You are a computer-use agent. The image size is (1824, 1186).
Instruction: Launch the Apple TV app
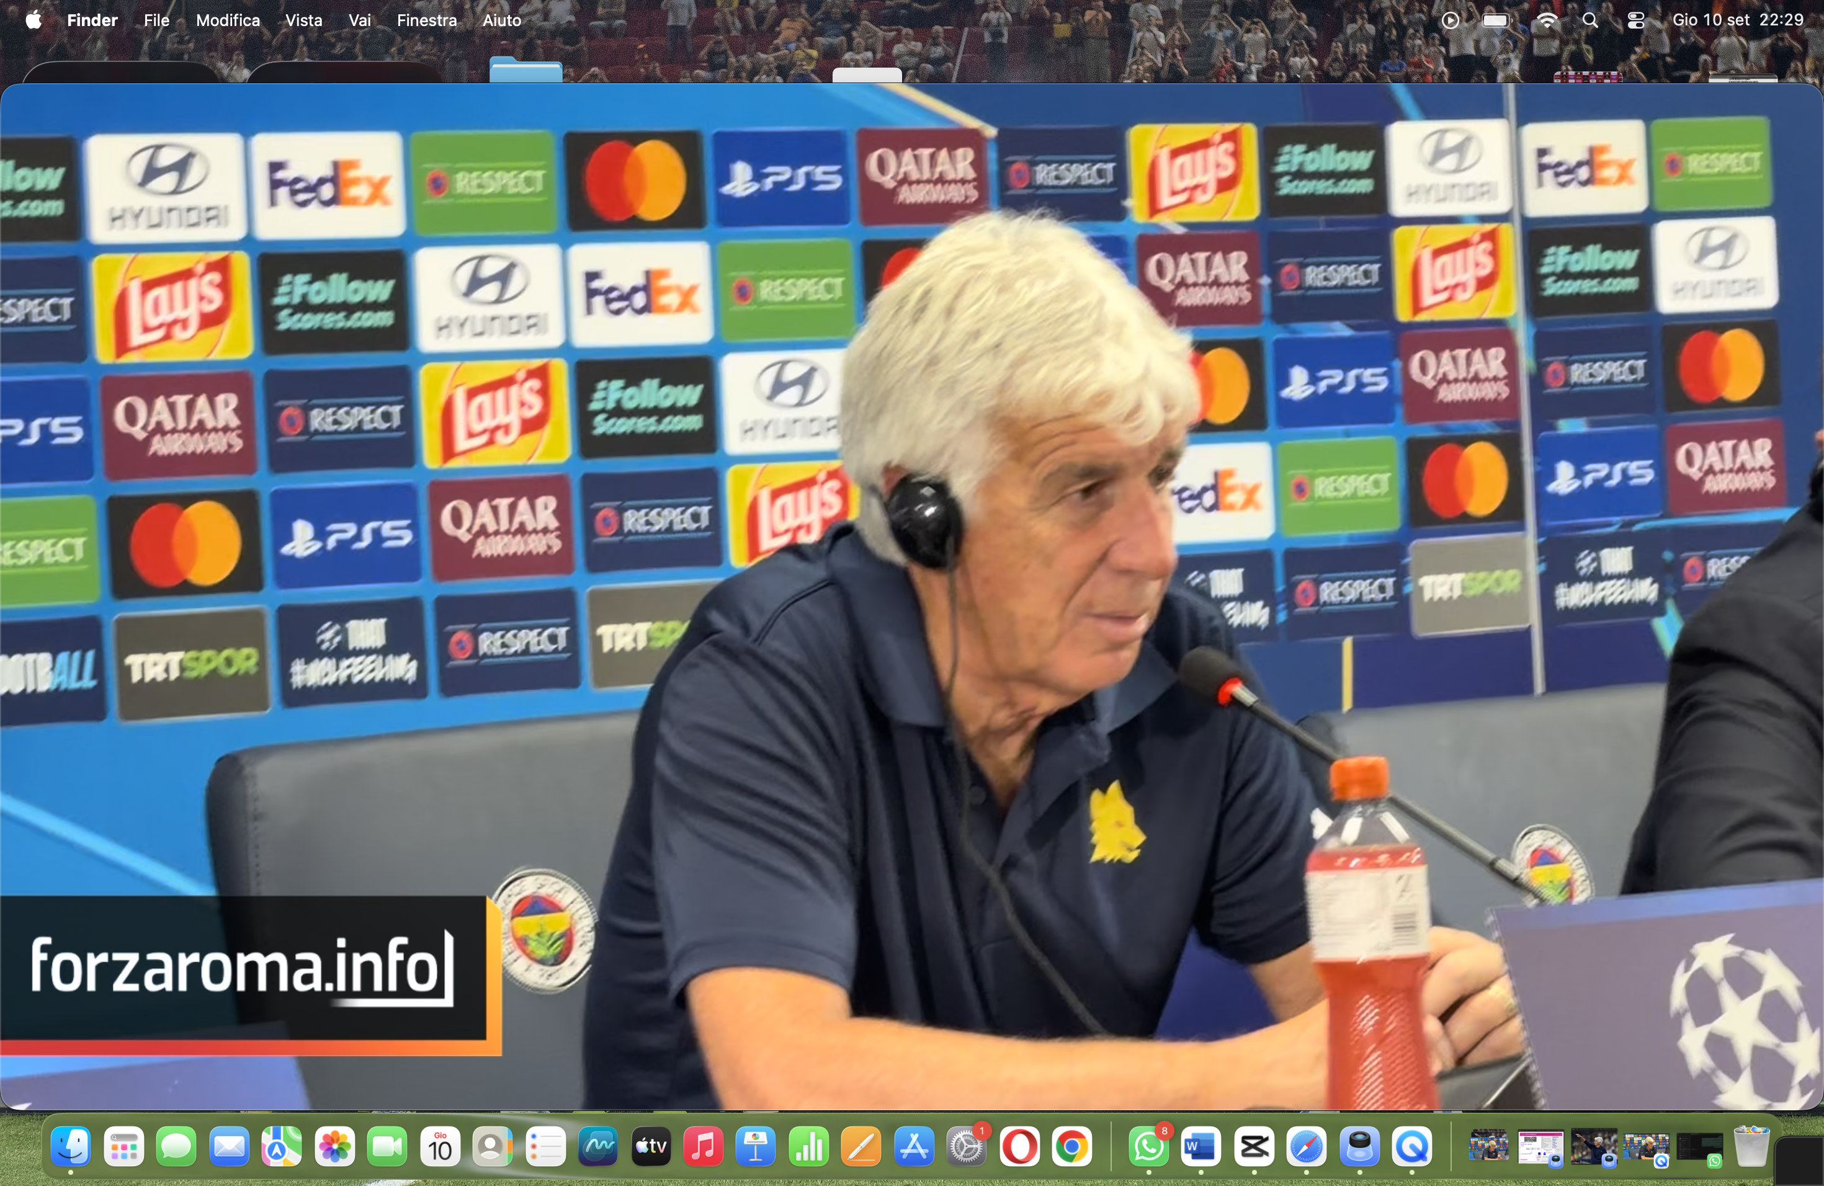[x=651, y=1147]
